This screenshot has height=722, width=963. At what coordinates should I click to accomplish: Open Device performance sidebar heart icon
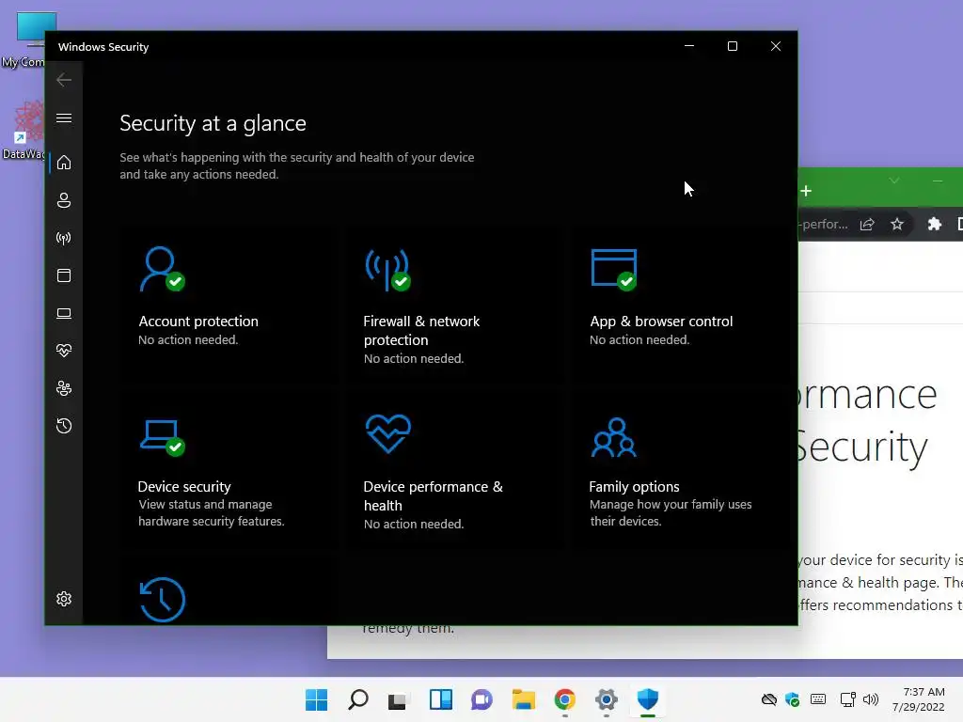click(x=64, y=351)
